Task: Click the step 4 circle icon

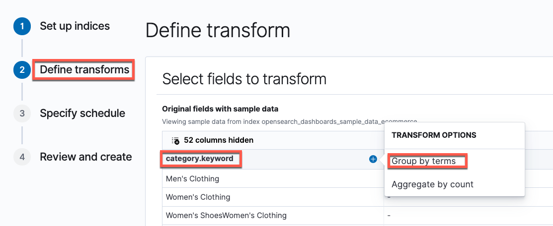Action: point(22,157)
